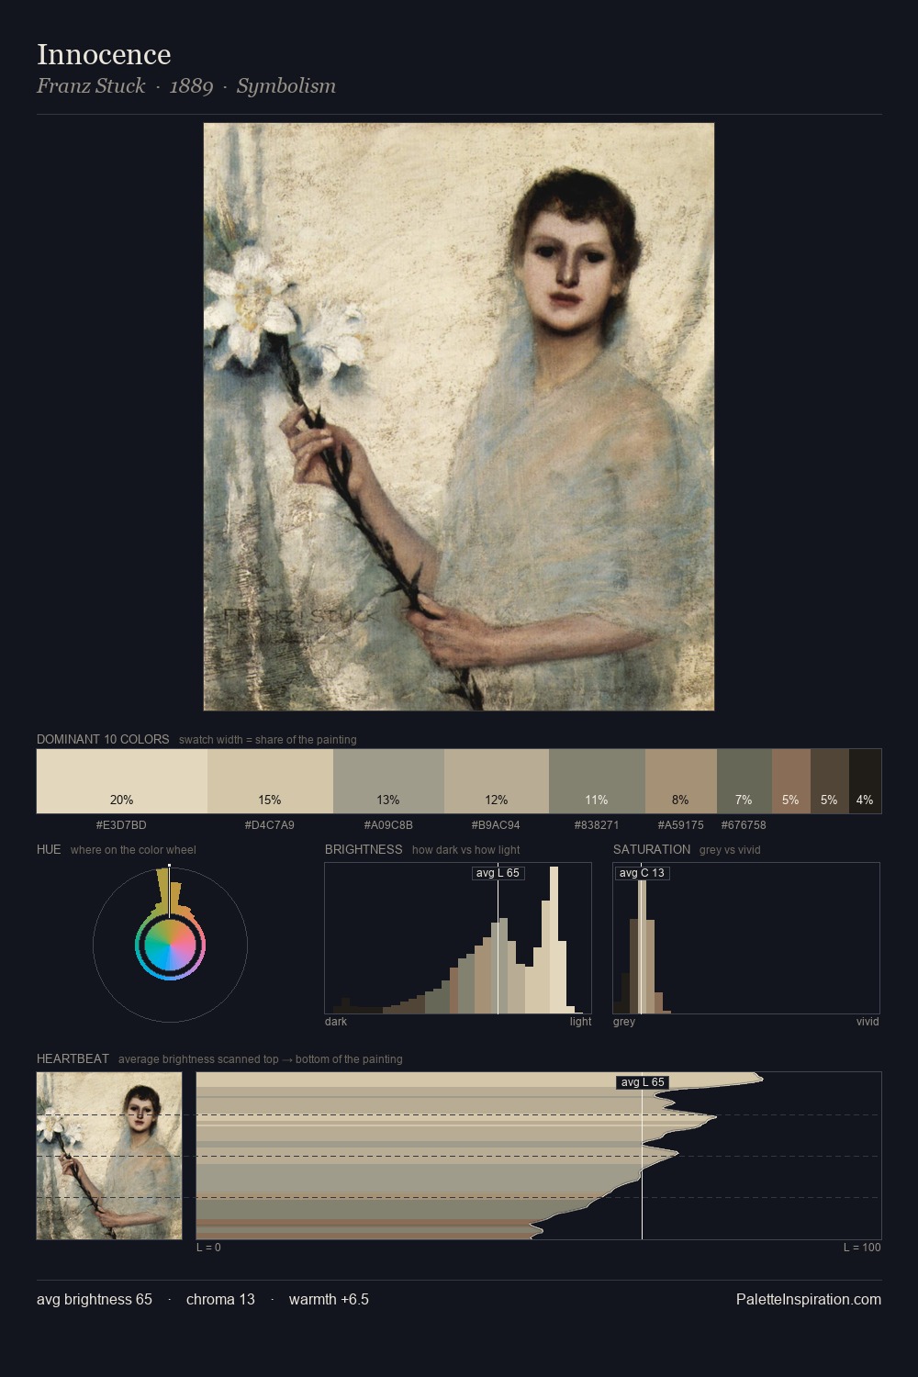Open the main Innocence painting image

click(x=459, y=417)
